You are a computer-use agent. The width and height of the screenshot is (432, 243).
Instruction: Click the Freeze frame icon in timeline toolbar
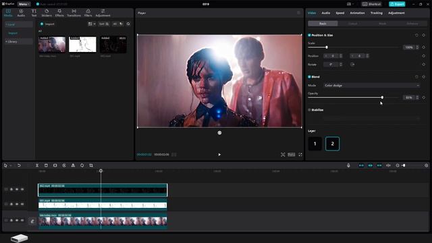[55, 165]
